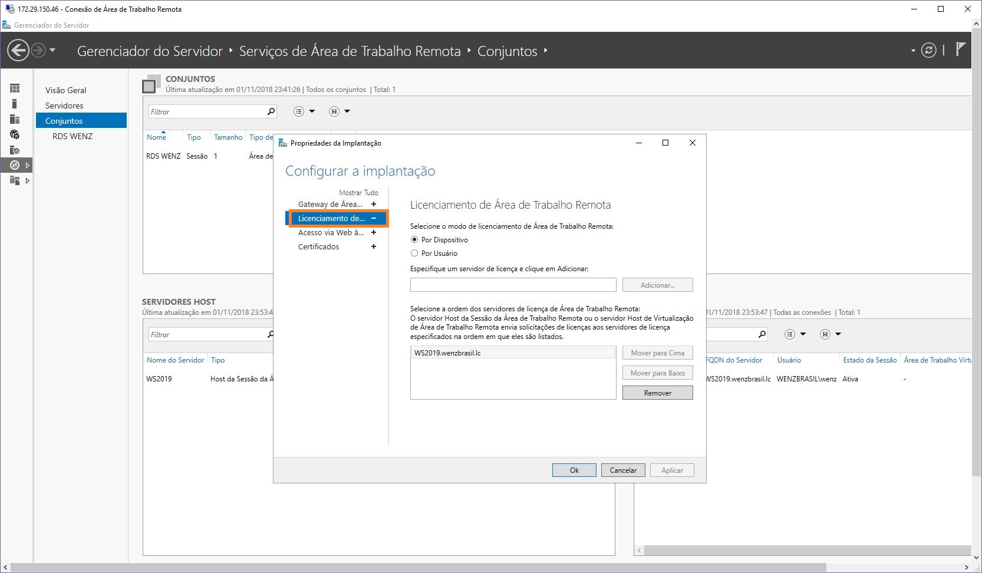Screen dimensions: 982x573
Task: Focus the license server text field
Action: 513,285
